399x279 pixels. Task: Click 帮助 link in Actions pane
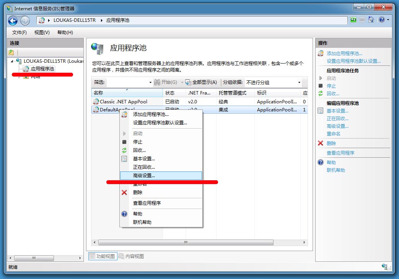pos(331,162)
